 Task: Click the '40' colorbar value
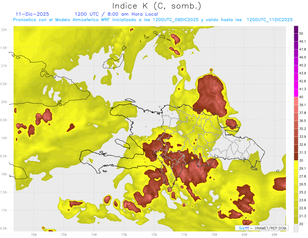pos(301,97)
